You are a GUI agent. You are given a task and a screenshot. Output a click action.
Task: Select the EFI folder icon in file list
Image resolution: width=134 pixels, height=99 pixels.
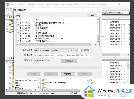(43, 85)
